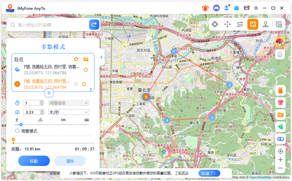Select the multi-spot mode icon

pyautogui.click(x=253, y=24)
